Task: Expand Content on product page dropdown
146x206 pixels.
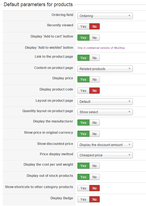Action: click(105, 69)
